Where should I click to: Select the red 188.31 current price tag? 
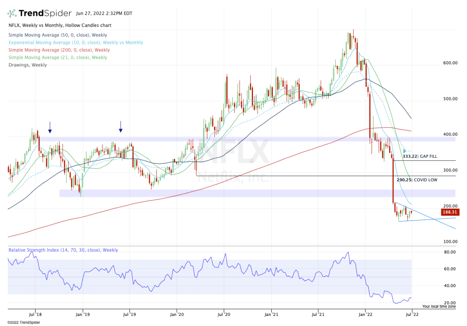tap(450, 212)
